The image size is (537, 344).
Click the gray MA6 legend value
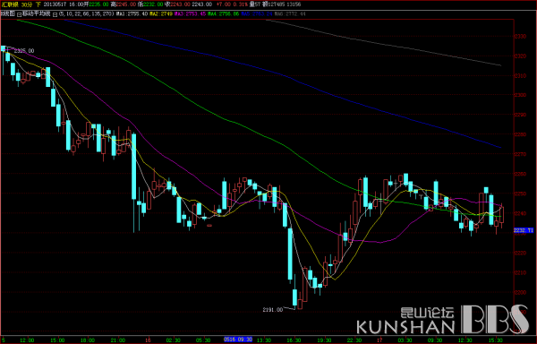point(294,14)
